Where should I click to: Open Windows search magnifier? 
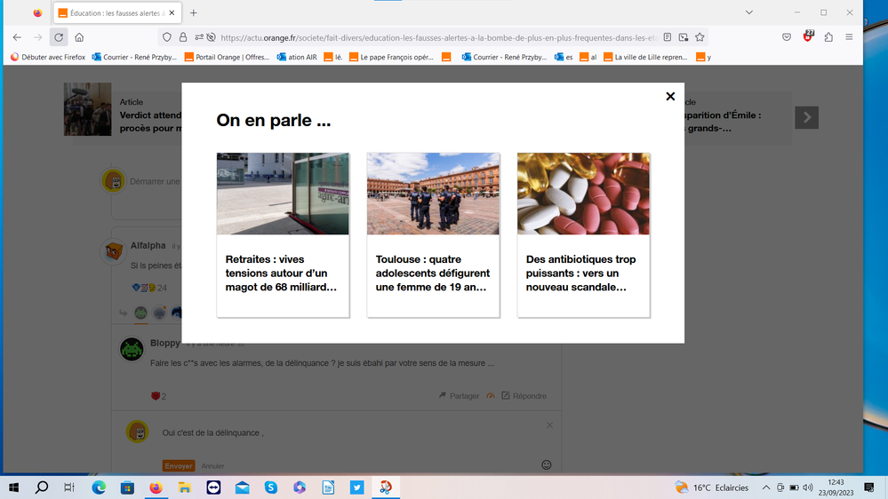[x=42, y=487]
